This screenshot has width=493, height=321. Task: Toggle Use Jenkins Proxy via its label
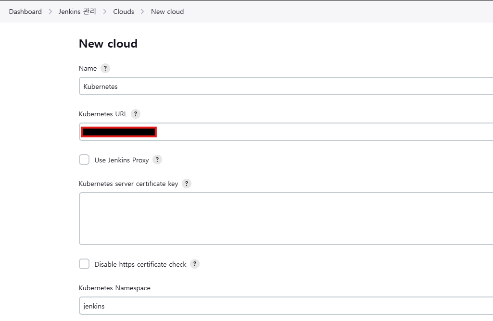click(121, 160)
